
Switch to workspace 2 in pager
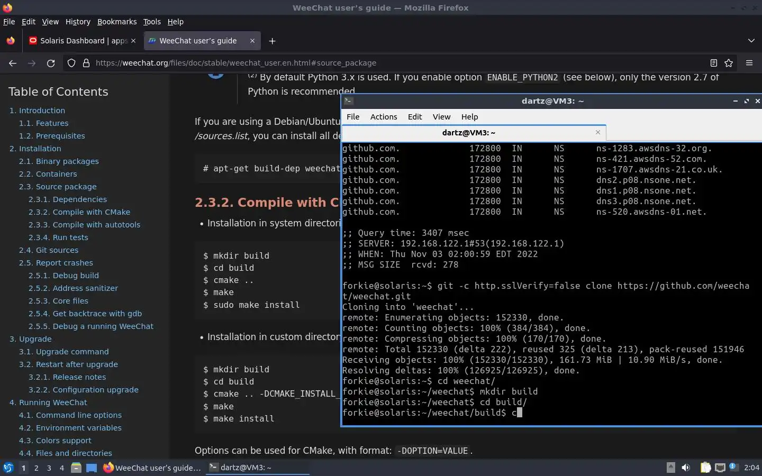pyautogui.click(x=36, y=468)
